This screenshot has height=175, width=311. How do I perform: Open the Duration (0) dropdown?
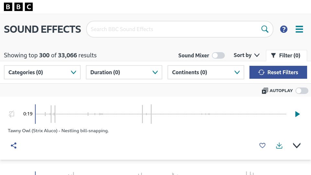(x=124, y=72)
